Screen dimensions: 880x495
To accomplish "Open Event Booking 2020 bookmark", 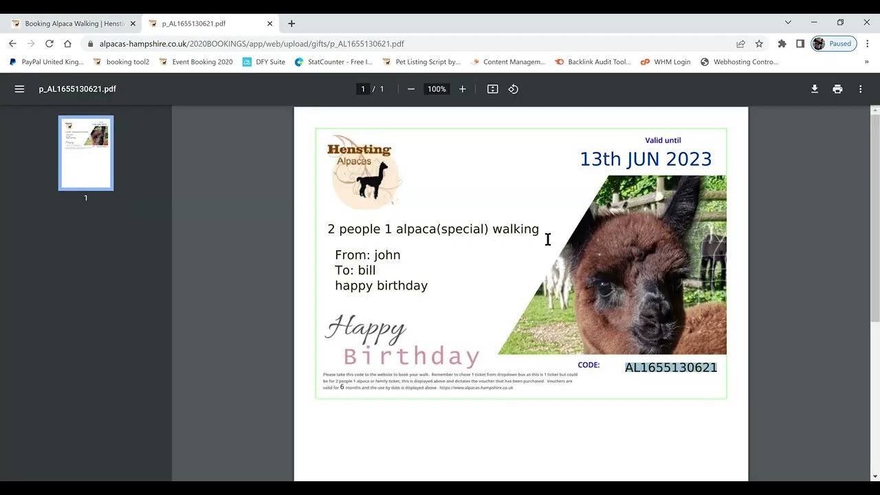I will click(x=196, y=62).
